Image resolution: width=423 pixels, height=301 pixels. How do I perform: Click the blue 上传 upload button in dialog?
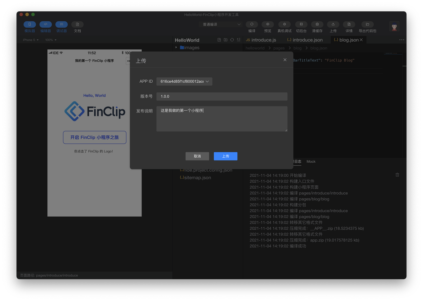(x=226, y=156)
